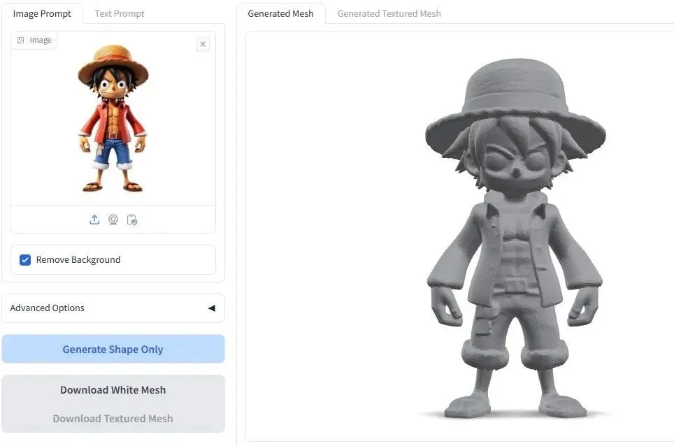The height and width of the screenshot is (446, 674).
Task: Click the Remove Background label text
Action: (x=78, y=260)
